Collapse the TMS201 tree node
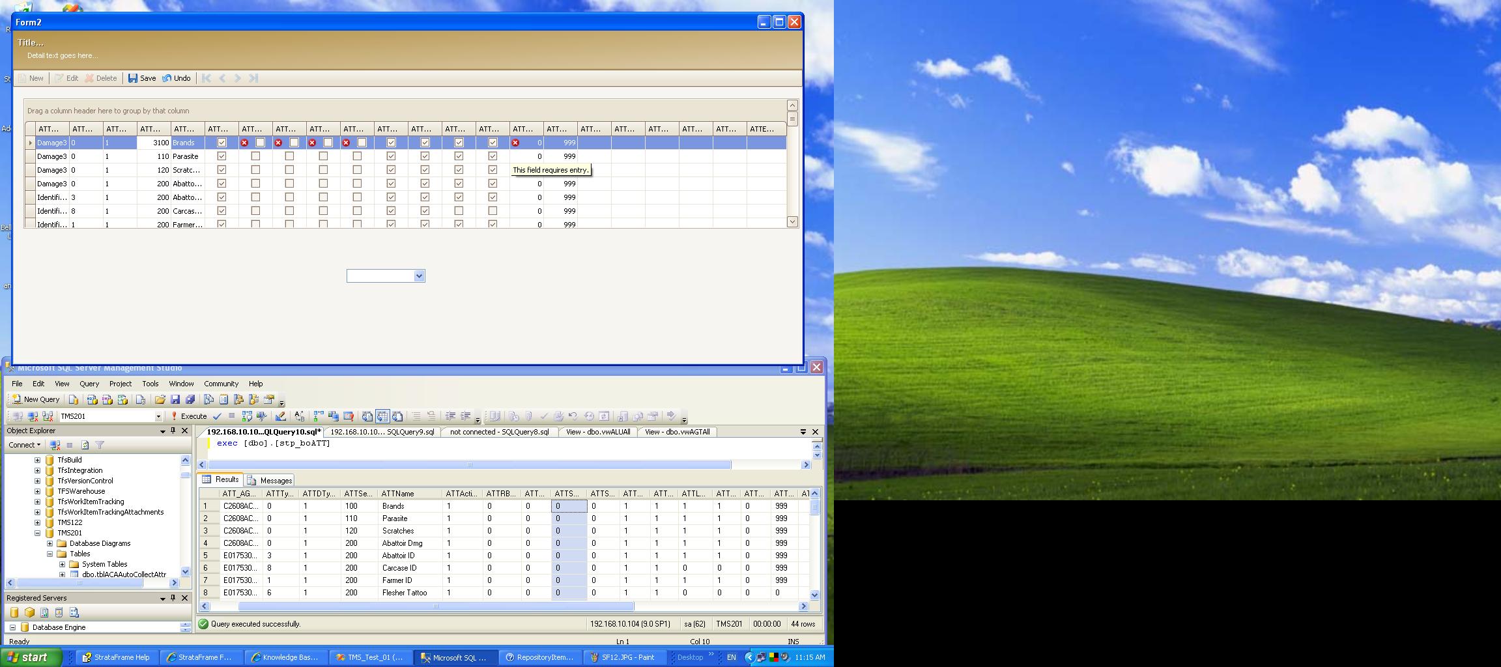Screen dimensions: 1501x667 click(x=37, y=533)
